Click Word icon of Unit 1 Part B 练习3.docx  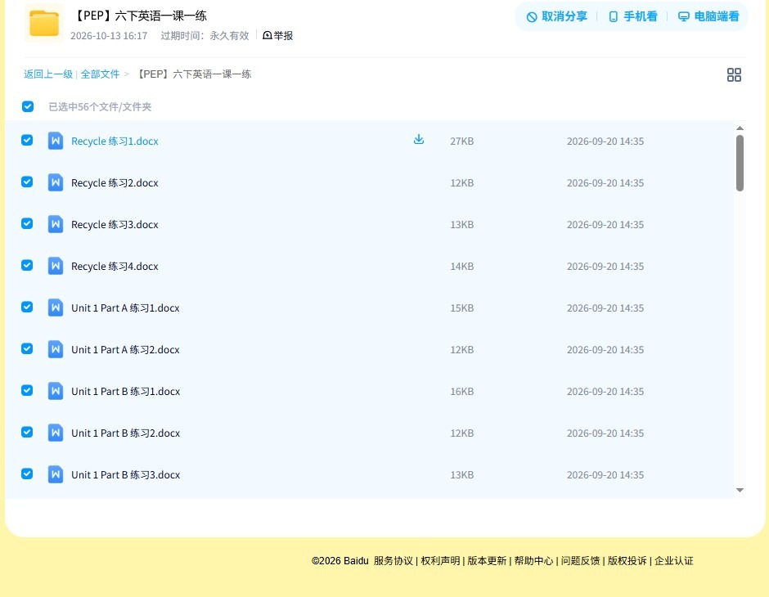pyautogui.click(x=56, y=474)
